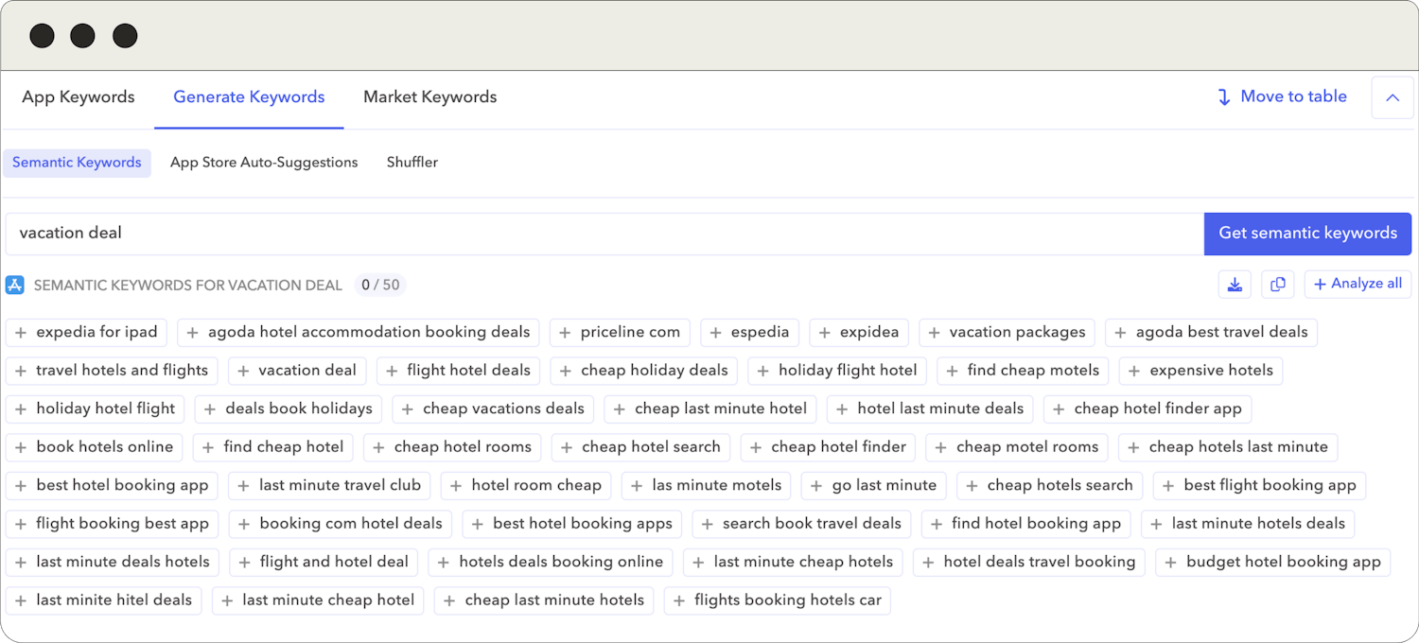Viewport: 1419px width, 643px height.
Task: Click the App Store icon beside Semantic Keywords heading
Action: (x=14, y=285)
